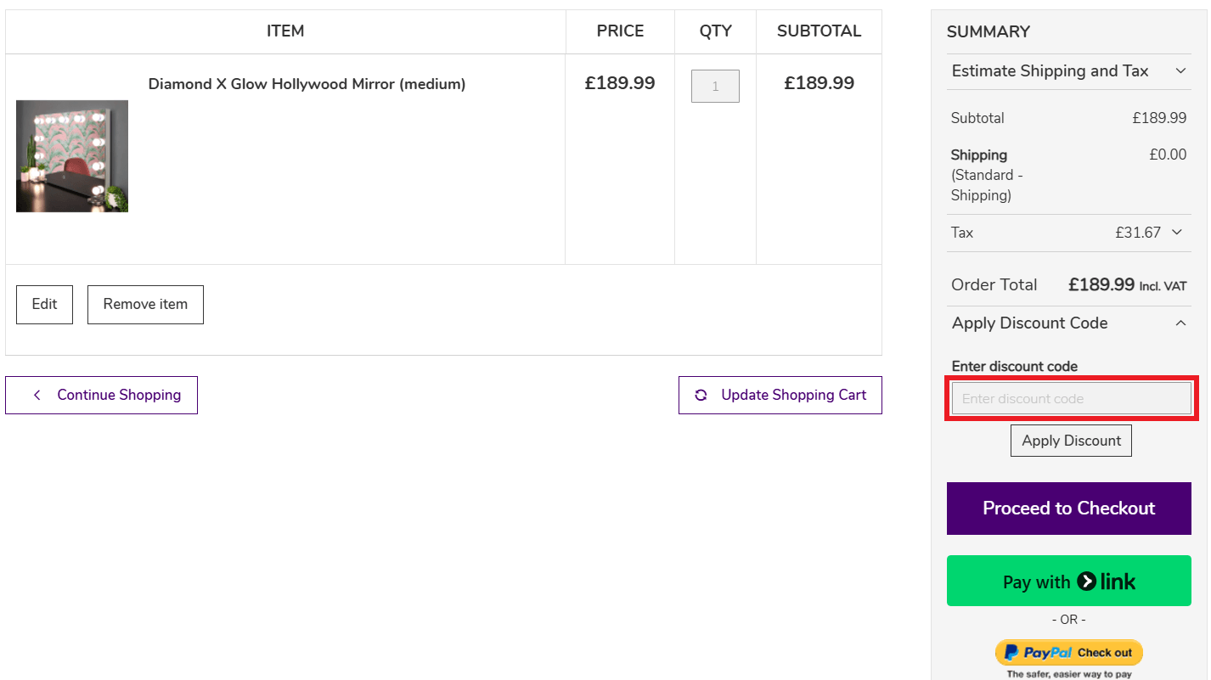Click the item price £189.99 in the PRICE column
This screenshot has height=680, width=1211.
620,83
